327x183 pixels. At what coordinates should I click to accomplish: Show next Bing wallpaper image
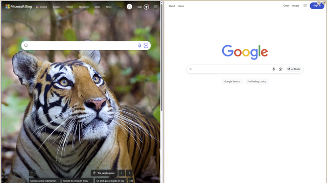pyautogui.click(x=129, y=173)
